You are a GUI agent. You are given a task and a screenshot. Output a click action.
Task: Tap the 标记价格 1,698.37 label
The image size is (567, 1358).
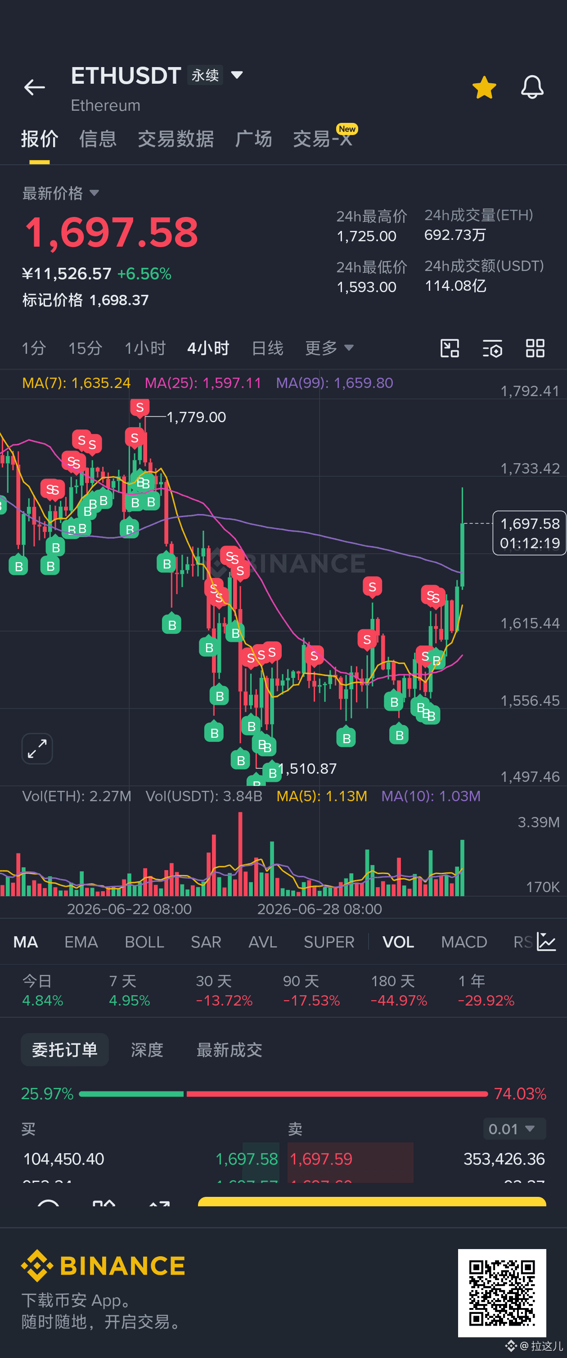[x=85, y=300]
